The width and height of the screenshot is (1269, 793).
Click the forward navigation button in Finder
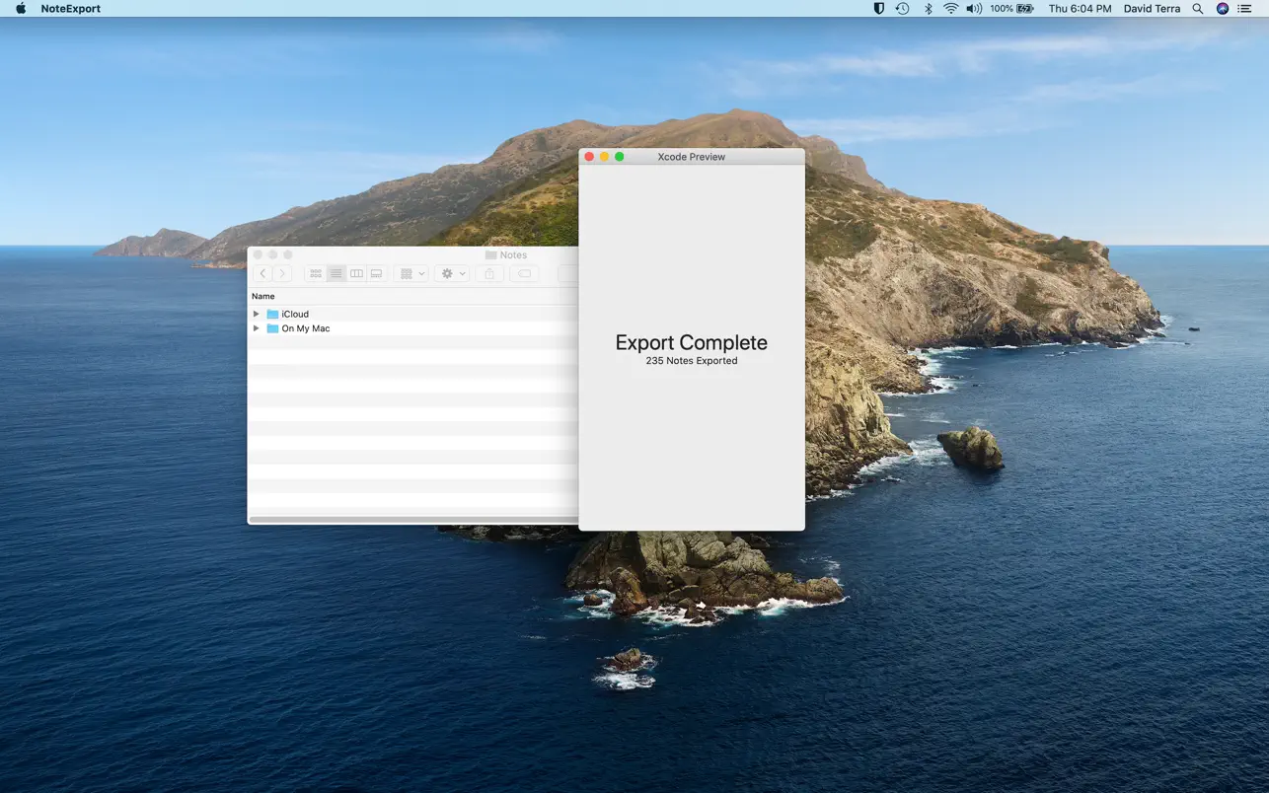click(283, 273)
